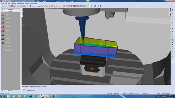Toggle the 3D simulation toolbar button
This screenshot has height=98, width=175.
coord(52,6)
